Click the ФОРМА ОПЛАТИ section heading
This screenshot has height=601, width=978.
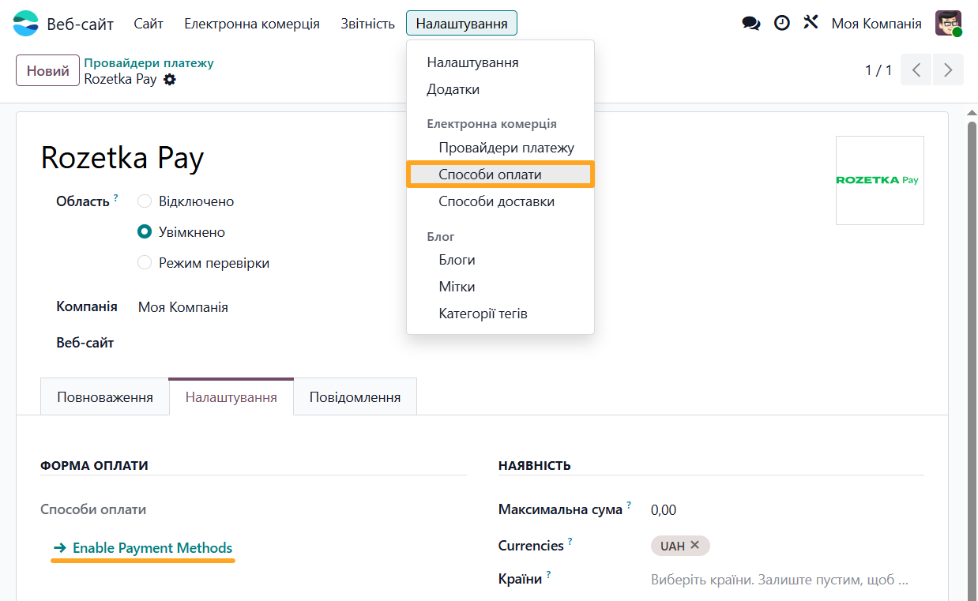[94, 466]
